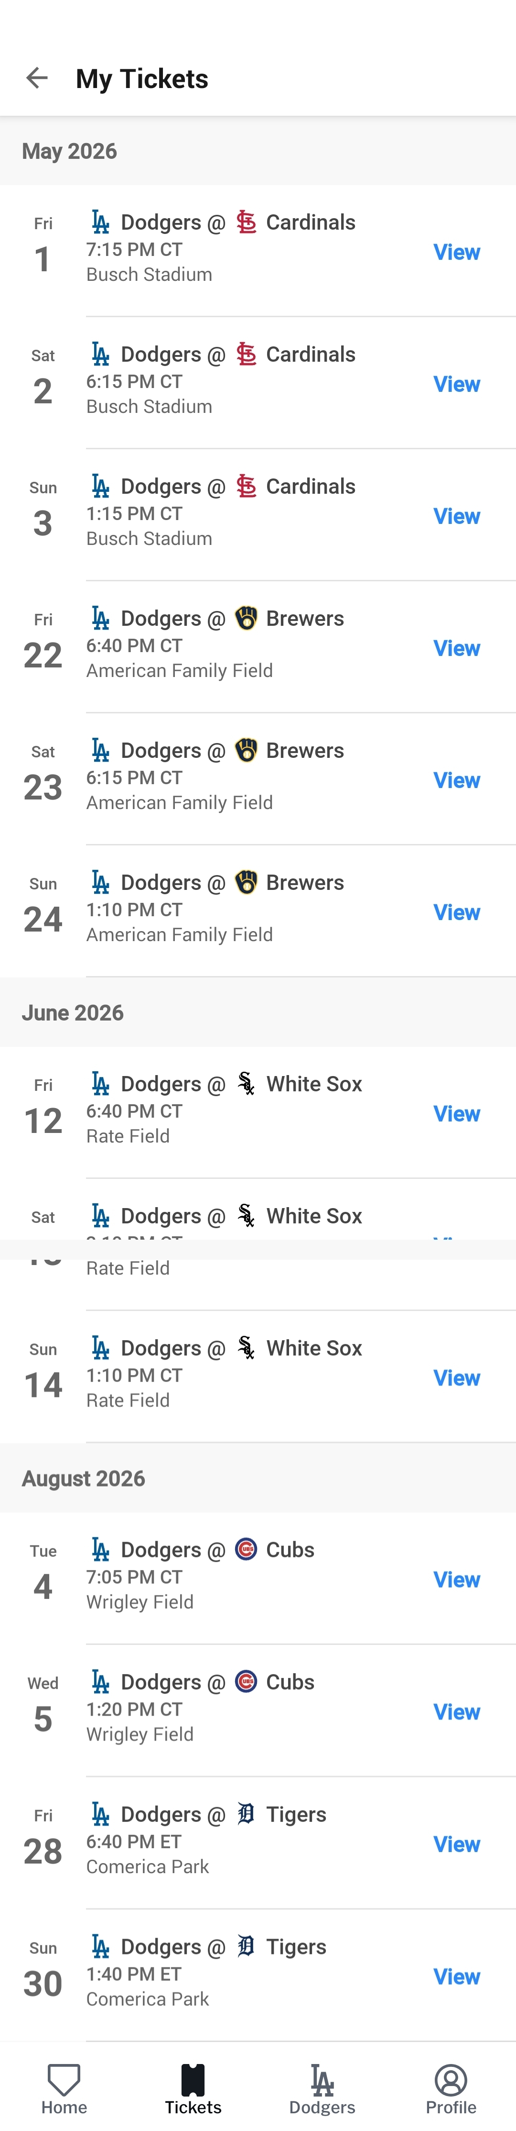Tap the back arrow icon
516x2131 pixels.
[x=37, y=78]
